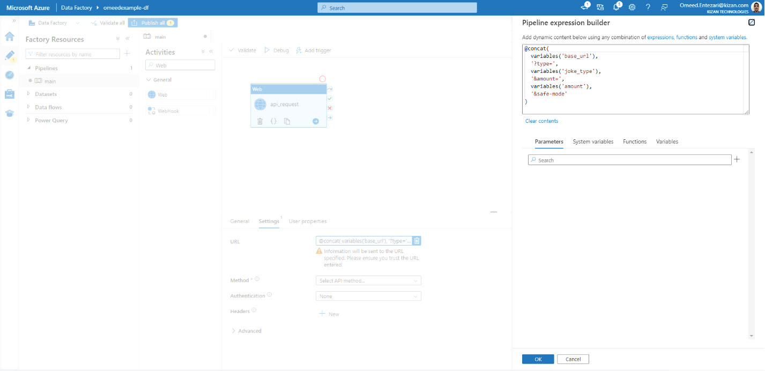Expand the Datasets tree node
The height and width of the screenshot is (371, 765).
click(29, 94)
